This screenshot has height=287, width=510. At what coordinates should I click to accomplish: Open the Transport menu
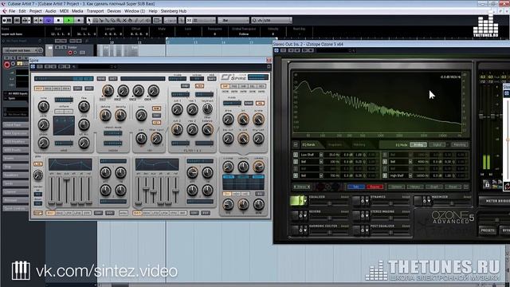[95, 11]
